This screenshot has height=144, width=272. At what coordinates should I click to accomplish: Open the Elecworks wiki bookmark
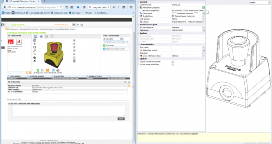tap(59, 13)
